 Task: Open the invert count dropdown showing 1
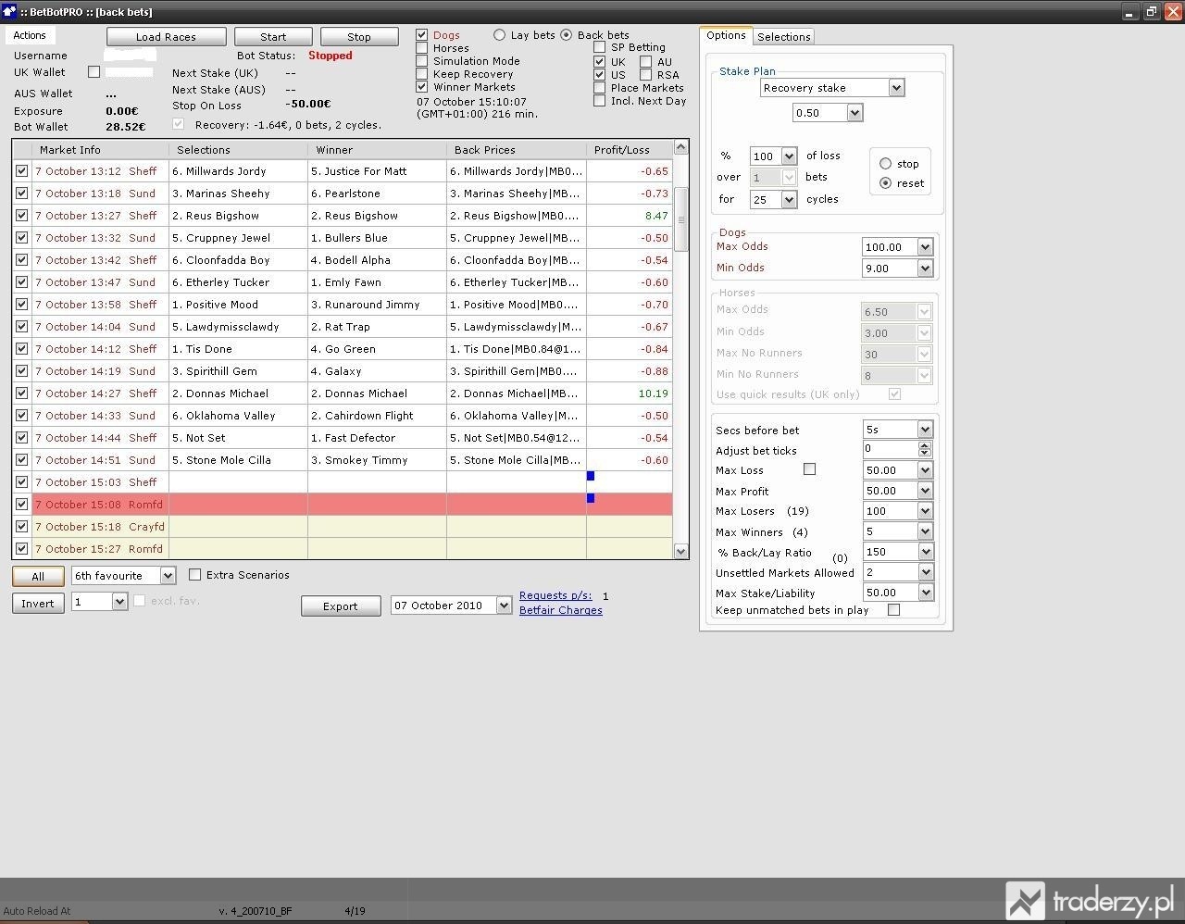(x=119, y=601)
